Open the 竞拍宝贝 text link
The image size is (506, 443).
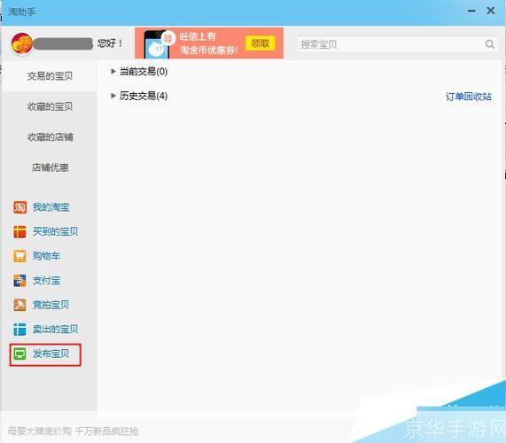[51, 305]
